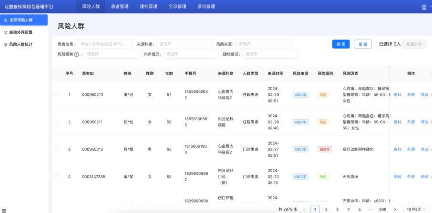Viewport: 432px width, 213px height.
Task: Click the 门诊患者 cell for 程*磊
Action: [251, 149]
